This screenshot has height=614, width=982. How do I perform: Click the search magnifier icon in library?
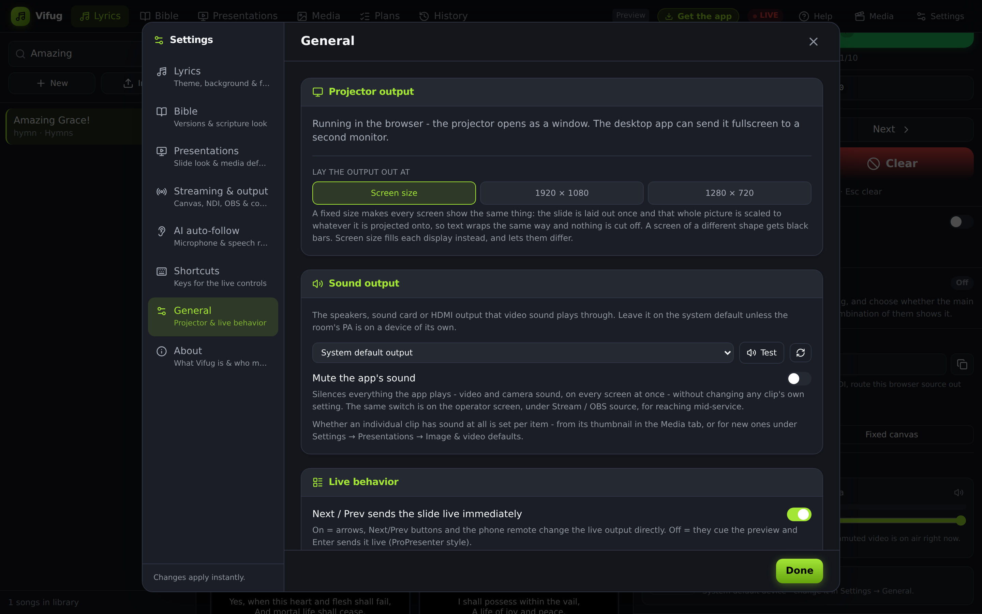tap(20, 54)
